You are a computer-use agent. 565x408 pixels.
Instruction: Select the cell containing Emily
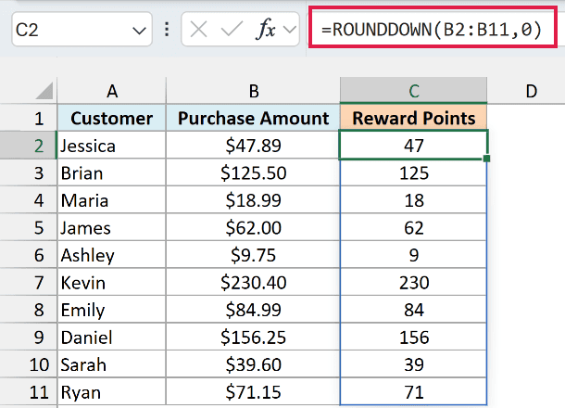coord(112,311)
